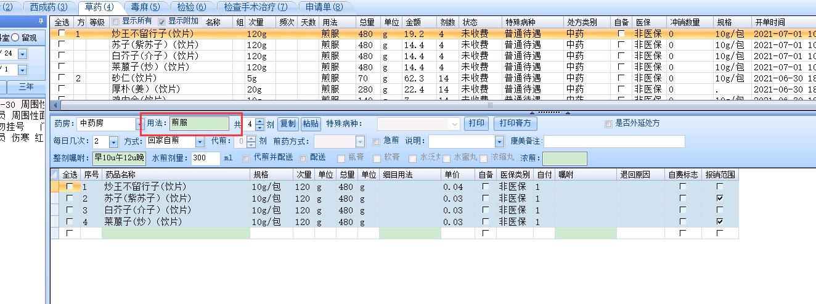Open the 检查手术治疗(7) tab
The width and height of the screenshot is (816, 304).
256,7
